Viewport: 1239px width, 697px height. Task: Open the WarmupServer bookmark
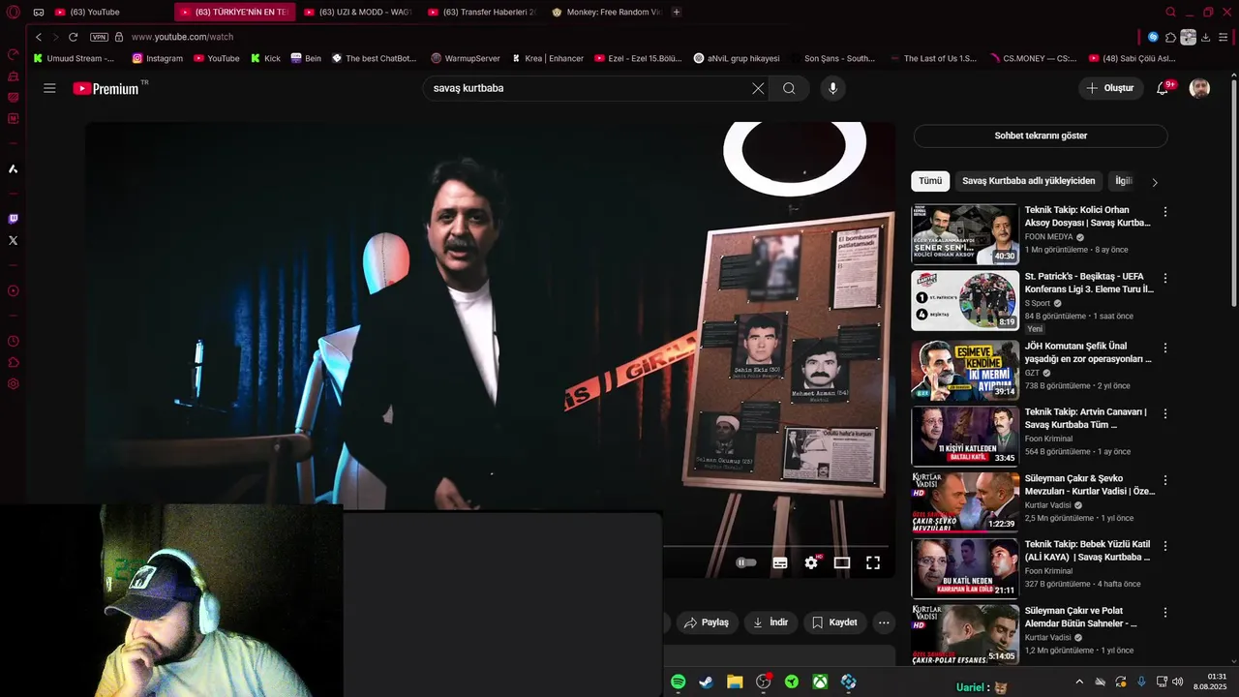tap(466, 58)
